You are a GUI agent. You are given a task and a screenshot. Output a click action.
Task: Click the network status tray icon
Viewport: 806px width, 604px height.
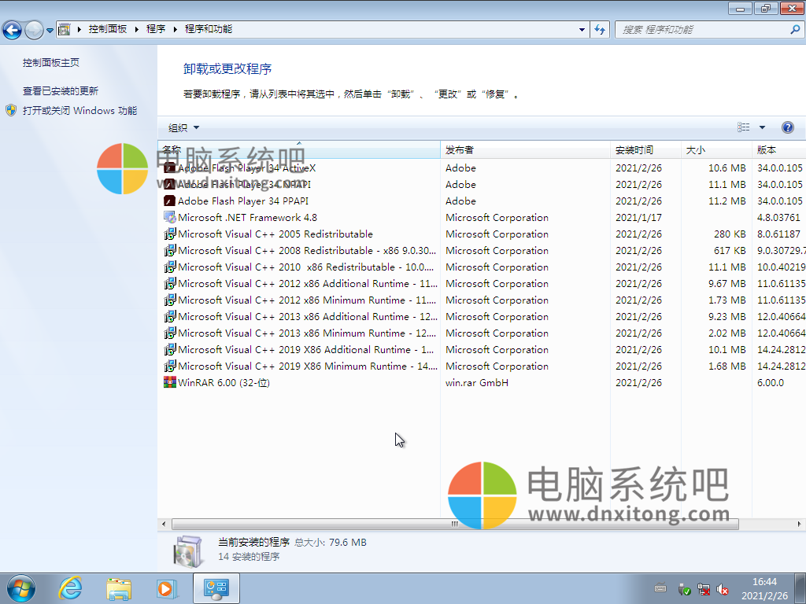coord(703,588)
